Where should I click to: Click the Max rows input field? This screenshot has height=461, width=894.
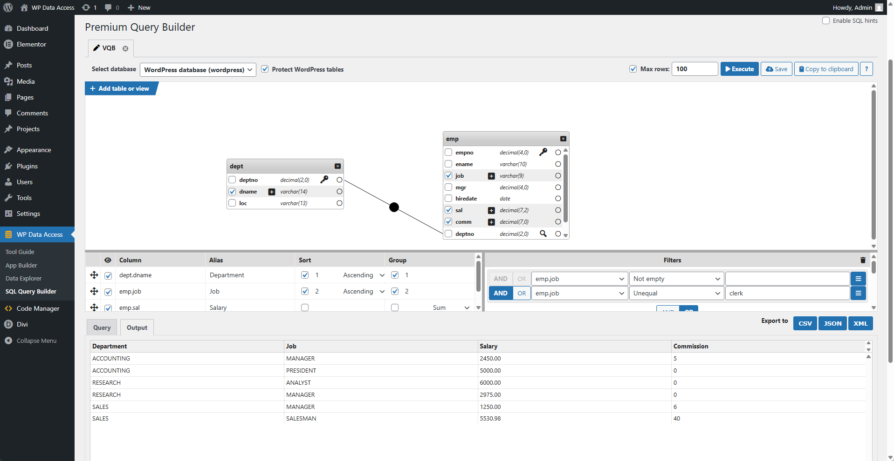695,69
